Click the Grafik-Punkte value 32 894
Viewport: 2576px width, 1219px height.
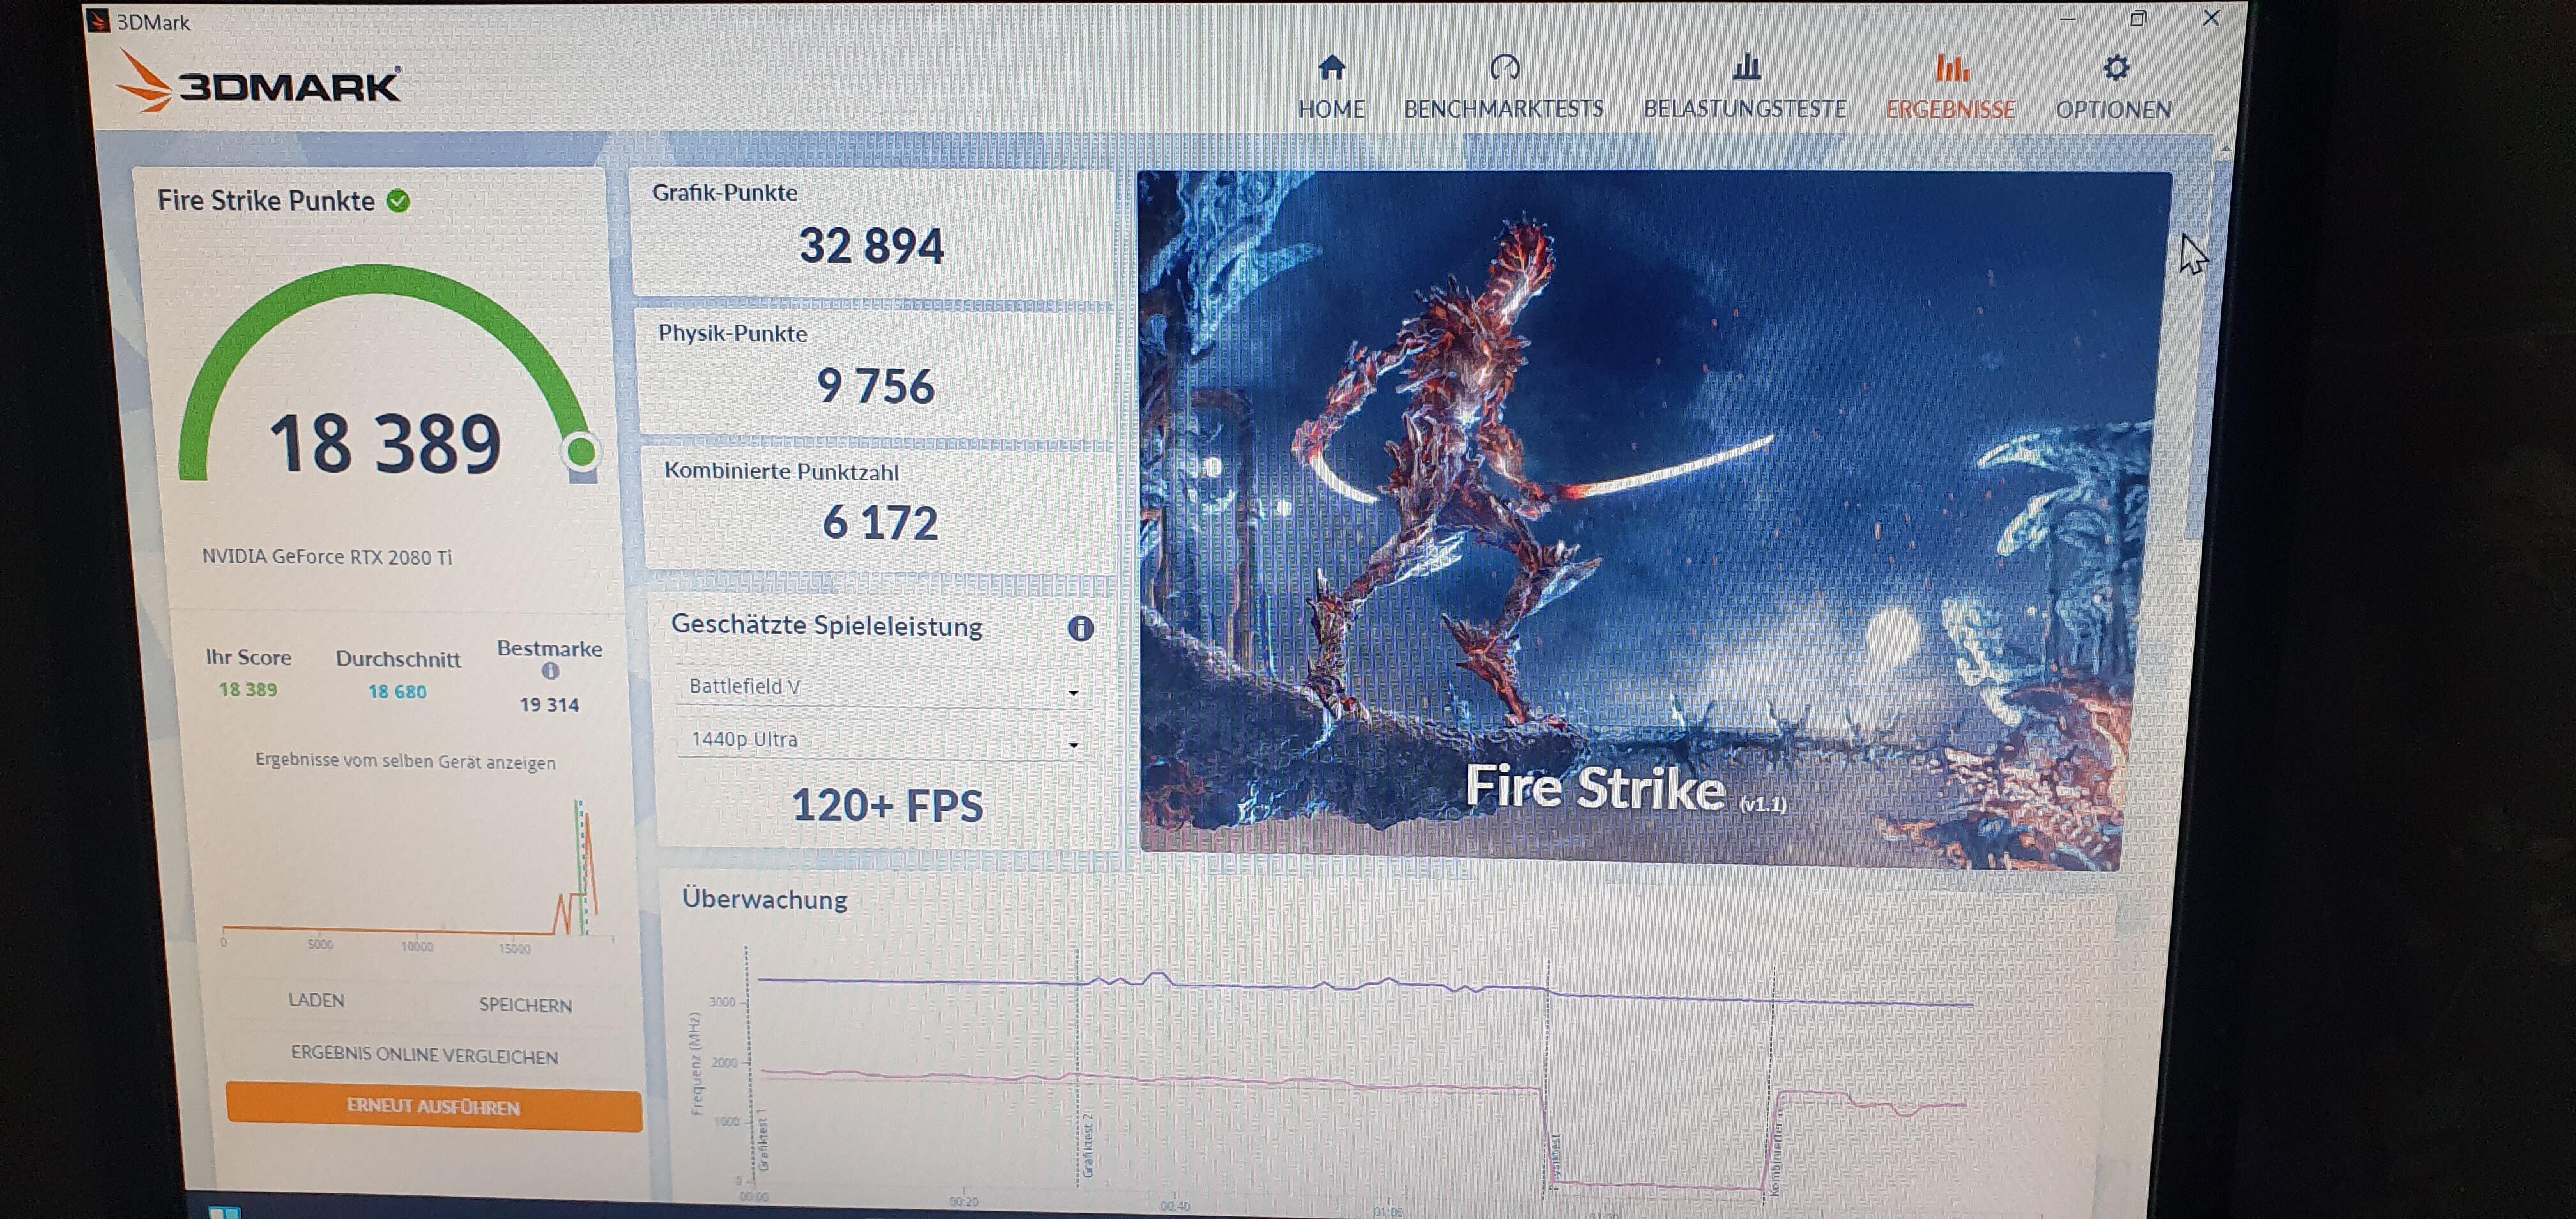pyautogui.click(x=871, y=246)
